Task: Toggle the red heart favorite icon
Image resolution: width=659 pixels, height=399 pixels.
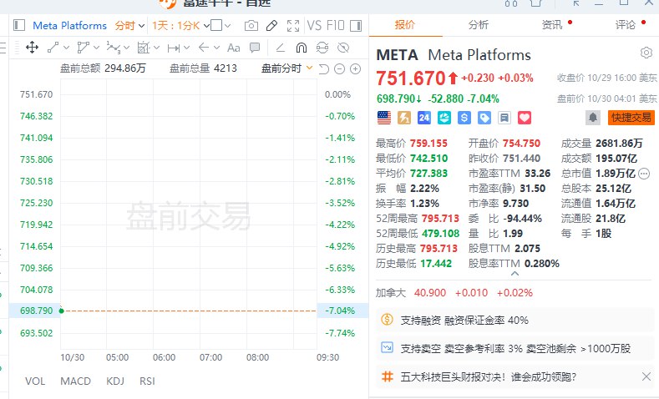Action: tap(525, 118)
